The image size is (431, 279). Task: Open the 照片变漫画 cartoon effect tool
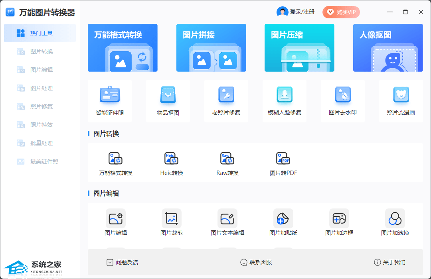pyautogui.click(x=401, y=96)
